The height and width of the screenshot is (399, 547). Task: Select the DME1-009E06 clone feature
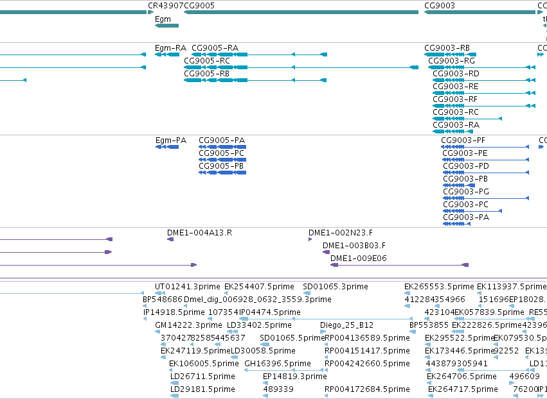coord(358,259)
